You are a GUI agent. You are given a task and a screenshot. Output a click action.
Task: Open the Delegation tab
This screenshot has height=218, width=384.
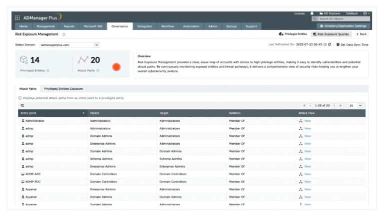(x=144, y=26)
